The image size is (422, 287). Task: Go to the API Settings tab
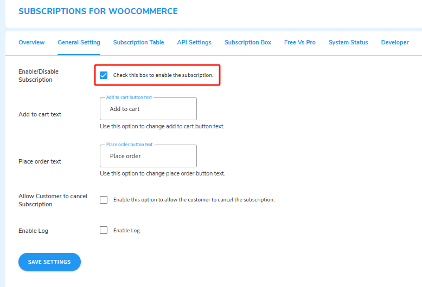click(x=194, y=42)
